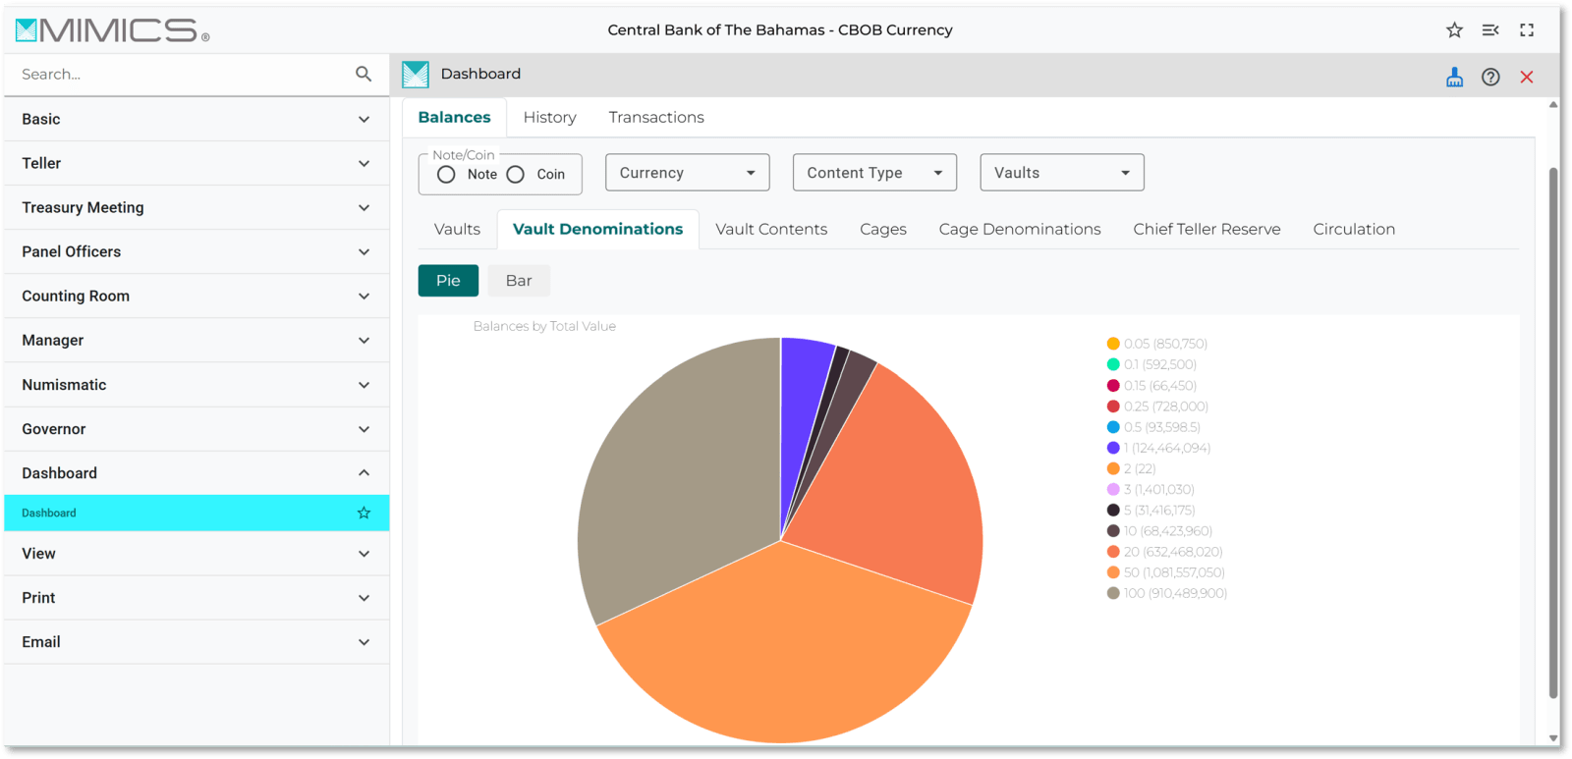Open the Content Type dropdown
The image size is (1572, 759).
coord(874,173)
